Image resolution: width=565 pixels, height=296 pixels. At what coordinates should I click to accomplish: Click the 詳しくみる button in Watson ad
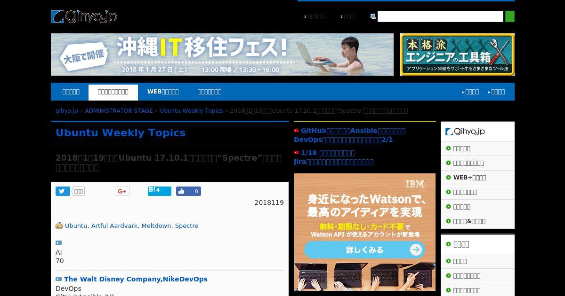(x=365, y=250)
